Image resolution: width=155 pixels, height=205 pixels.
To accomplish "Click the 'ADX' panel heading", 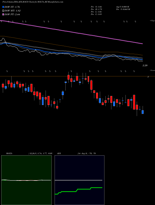I will click(x=59, y=153).
